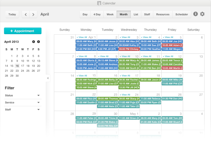The image size is (211, 148).
Task: Open red 10:30 AM Adam appointment
Action: tap(172, 45)
